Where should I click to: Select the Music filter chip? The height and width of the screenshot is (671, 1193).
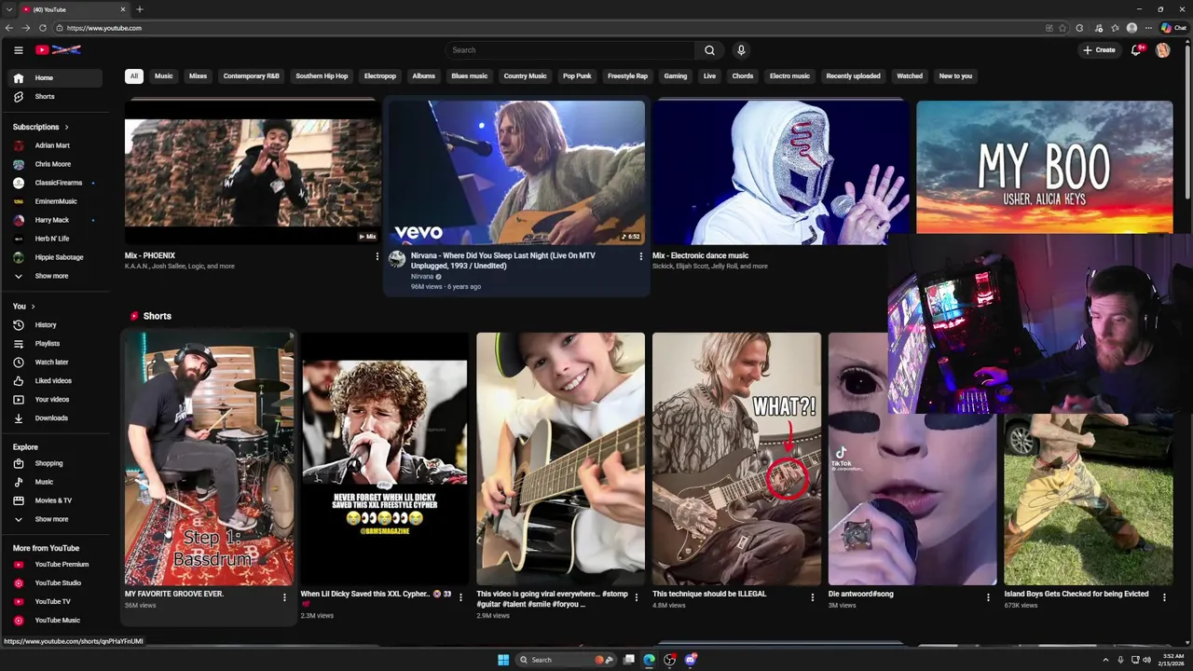tap(164, 76)
